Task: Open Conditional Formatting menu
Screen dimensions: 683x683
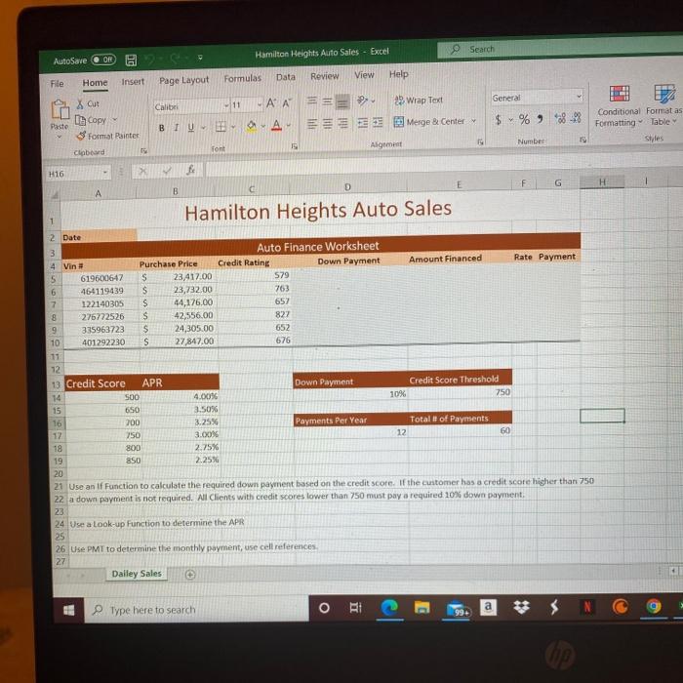Action: pyautogui.click(x=619, y=106)
